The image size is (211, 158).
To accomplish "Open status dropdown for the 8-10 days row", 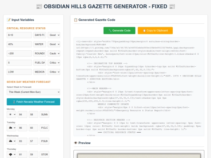I will click(54, 35).
